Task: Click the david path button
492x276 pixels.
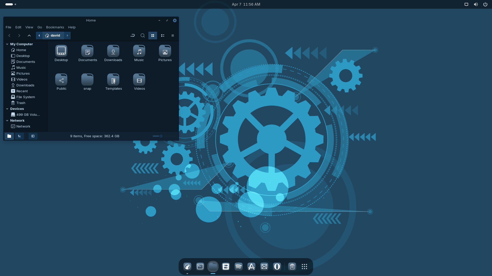Action: click(x=53, y=36)
